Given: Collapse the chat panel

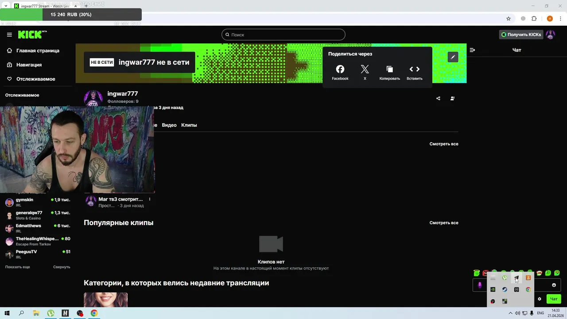Looking at the screenshot, I should tap(472, 50).
